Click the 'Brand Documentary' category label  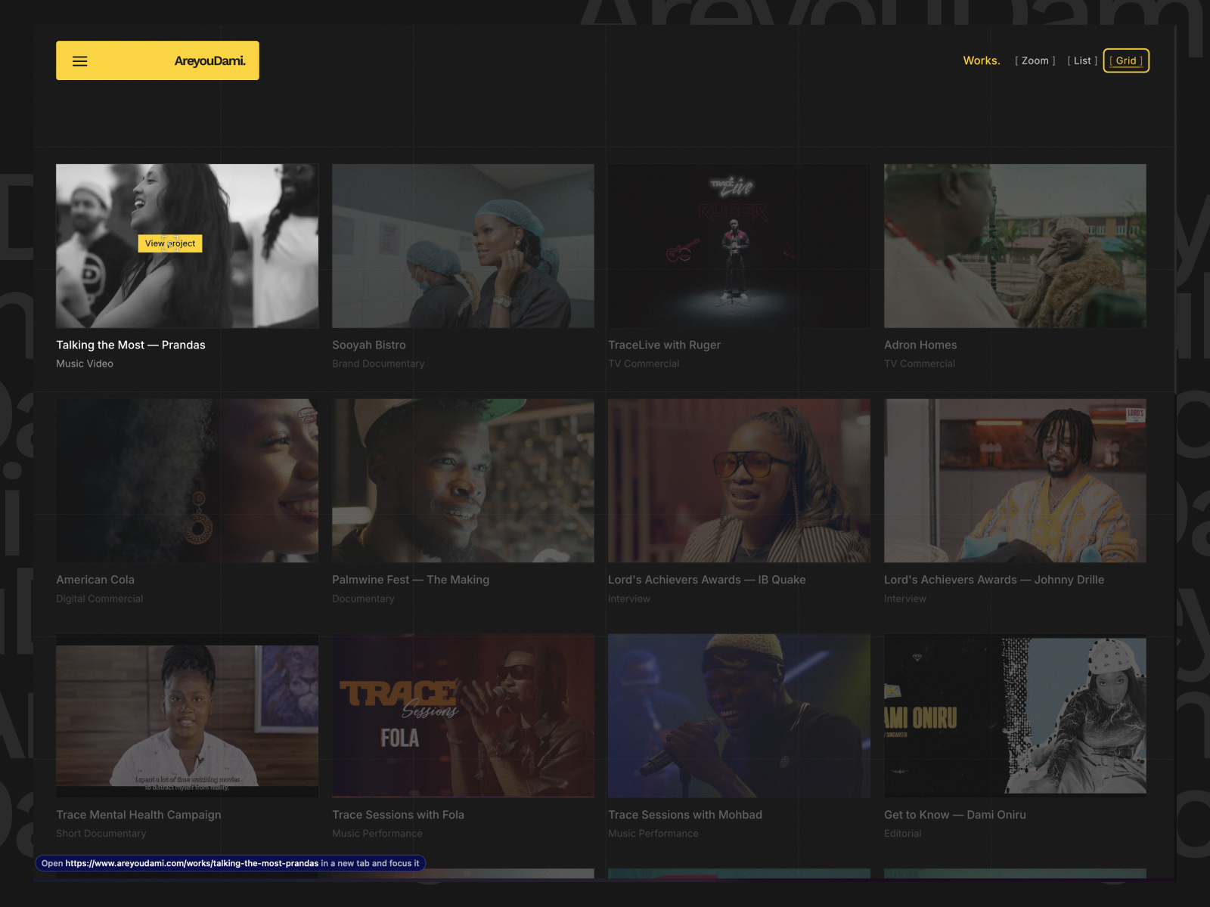378,364
